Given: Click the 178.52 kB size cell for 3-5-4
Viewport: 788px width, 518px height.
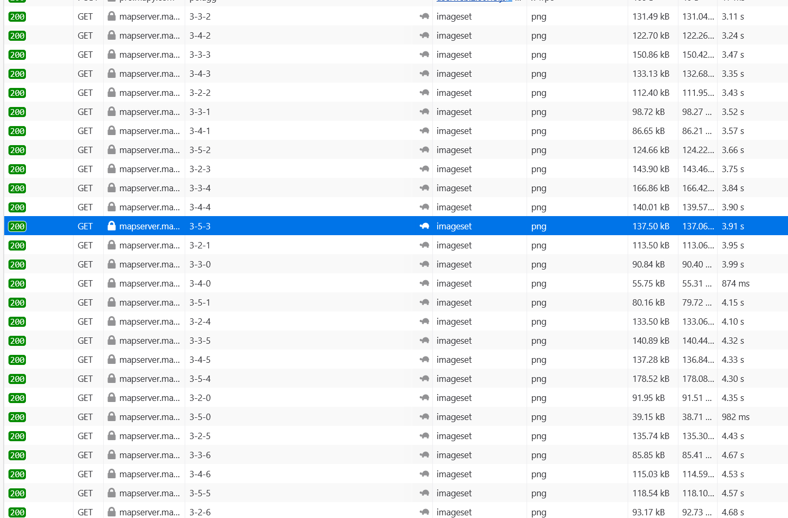Looking at the screenshot, I should tap(650, 379).
